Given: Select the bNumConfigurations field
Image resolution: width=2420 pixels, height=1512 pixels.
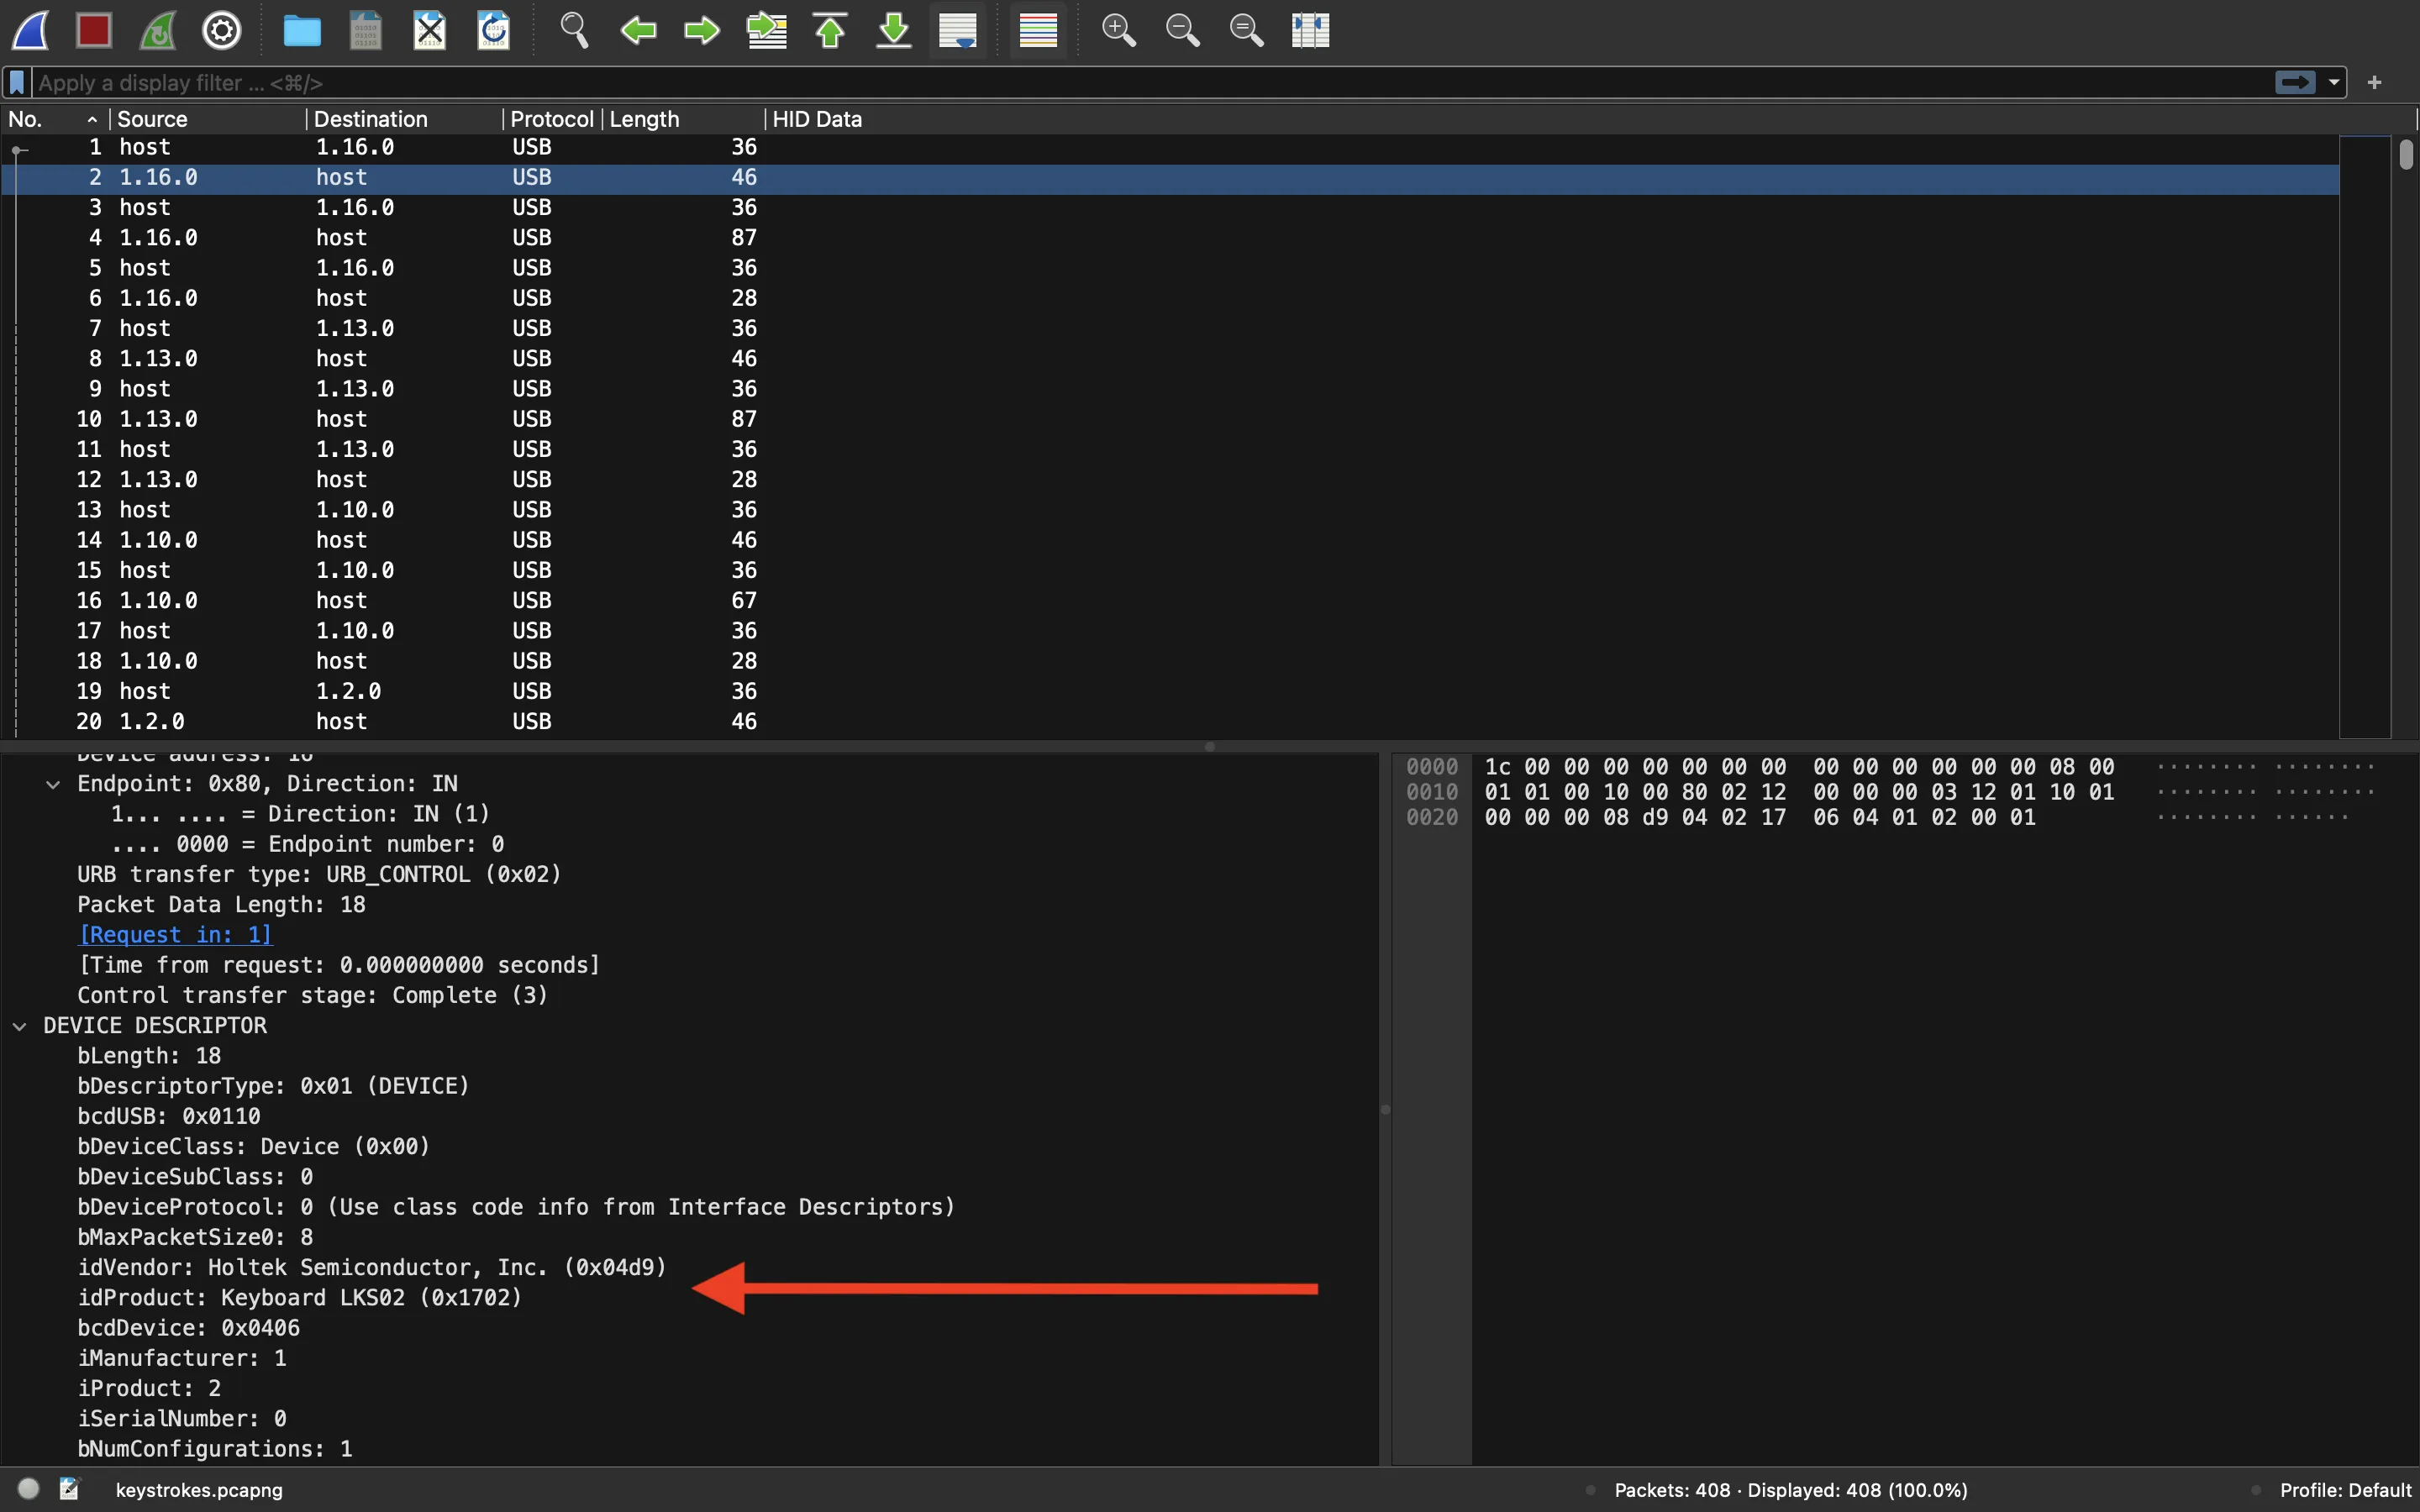Looking at the screenshot, I should coord(215,1449).
